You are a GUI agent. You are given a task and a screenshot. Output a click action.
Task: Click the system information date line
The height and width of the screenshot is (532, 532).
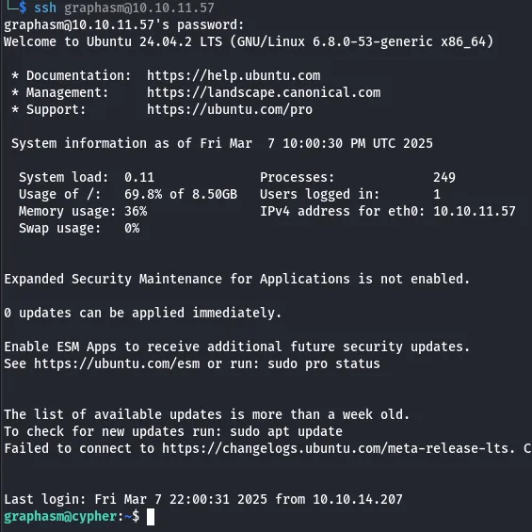[x=222, y=143]
